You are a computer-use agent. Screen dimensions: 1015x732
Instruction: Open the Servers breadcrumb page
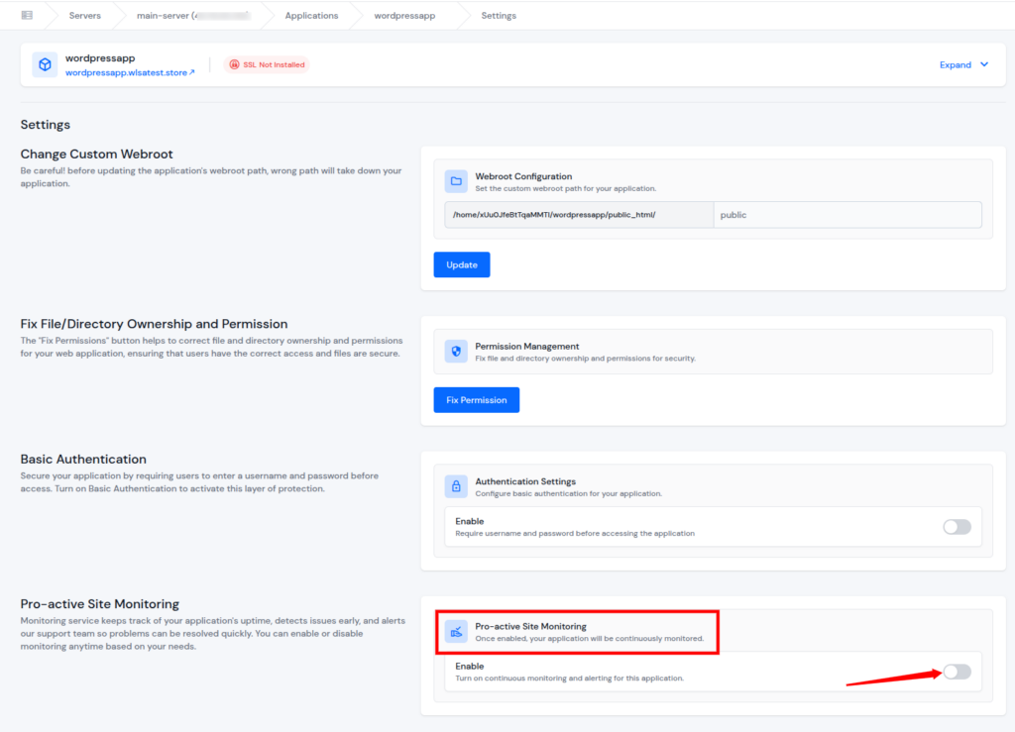(84, 15)
